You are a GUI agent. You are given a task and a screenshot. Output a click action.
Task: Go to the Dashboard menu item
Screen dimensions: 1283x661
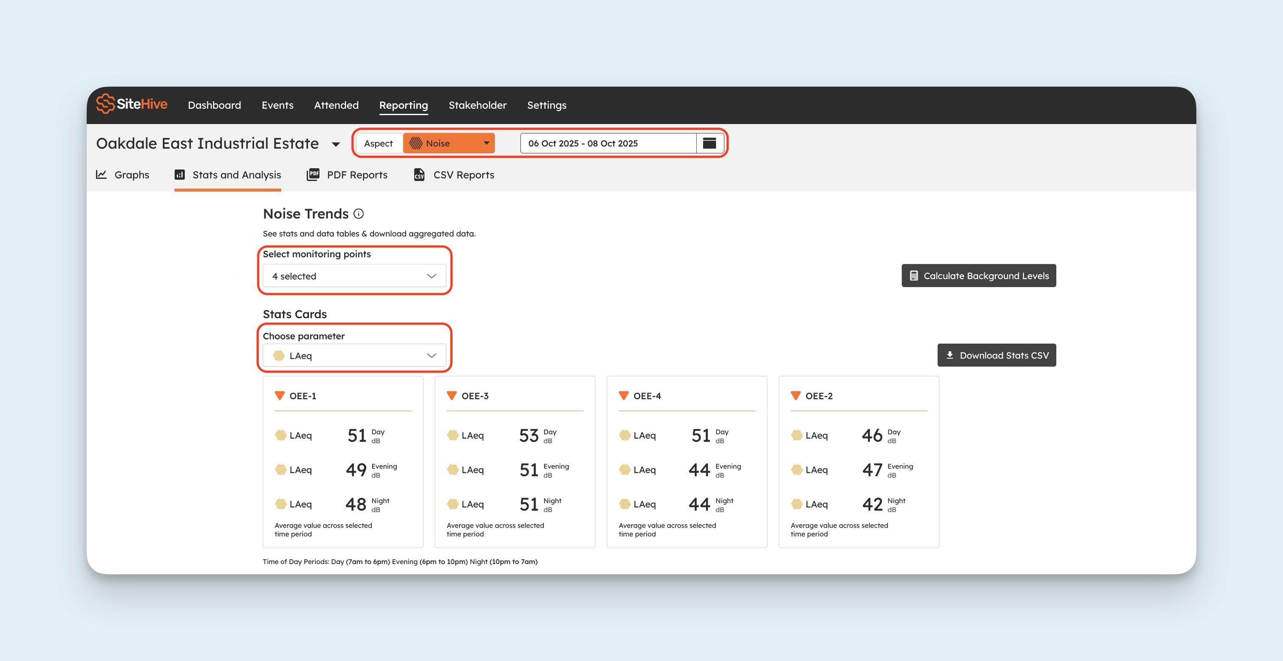click(214, 105)
